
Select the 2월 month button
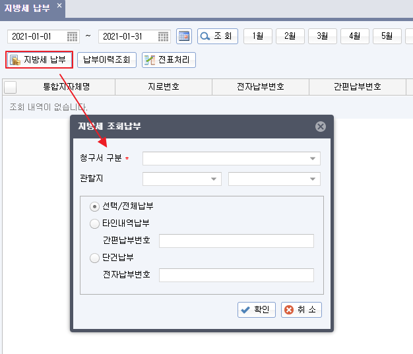290,36
